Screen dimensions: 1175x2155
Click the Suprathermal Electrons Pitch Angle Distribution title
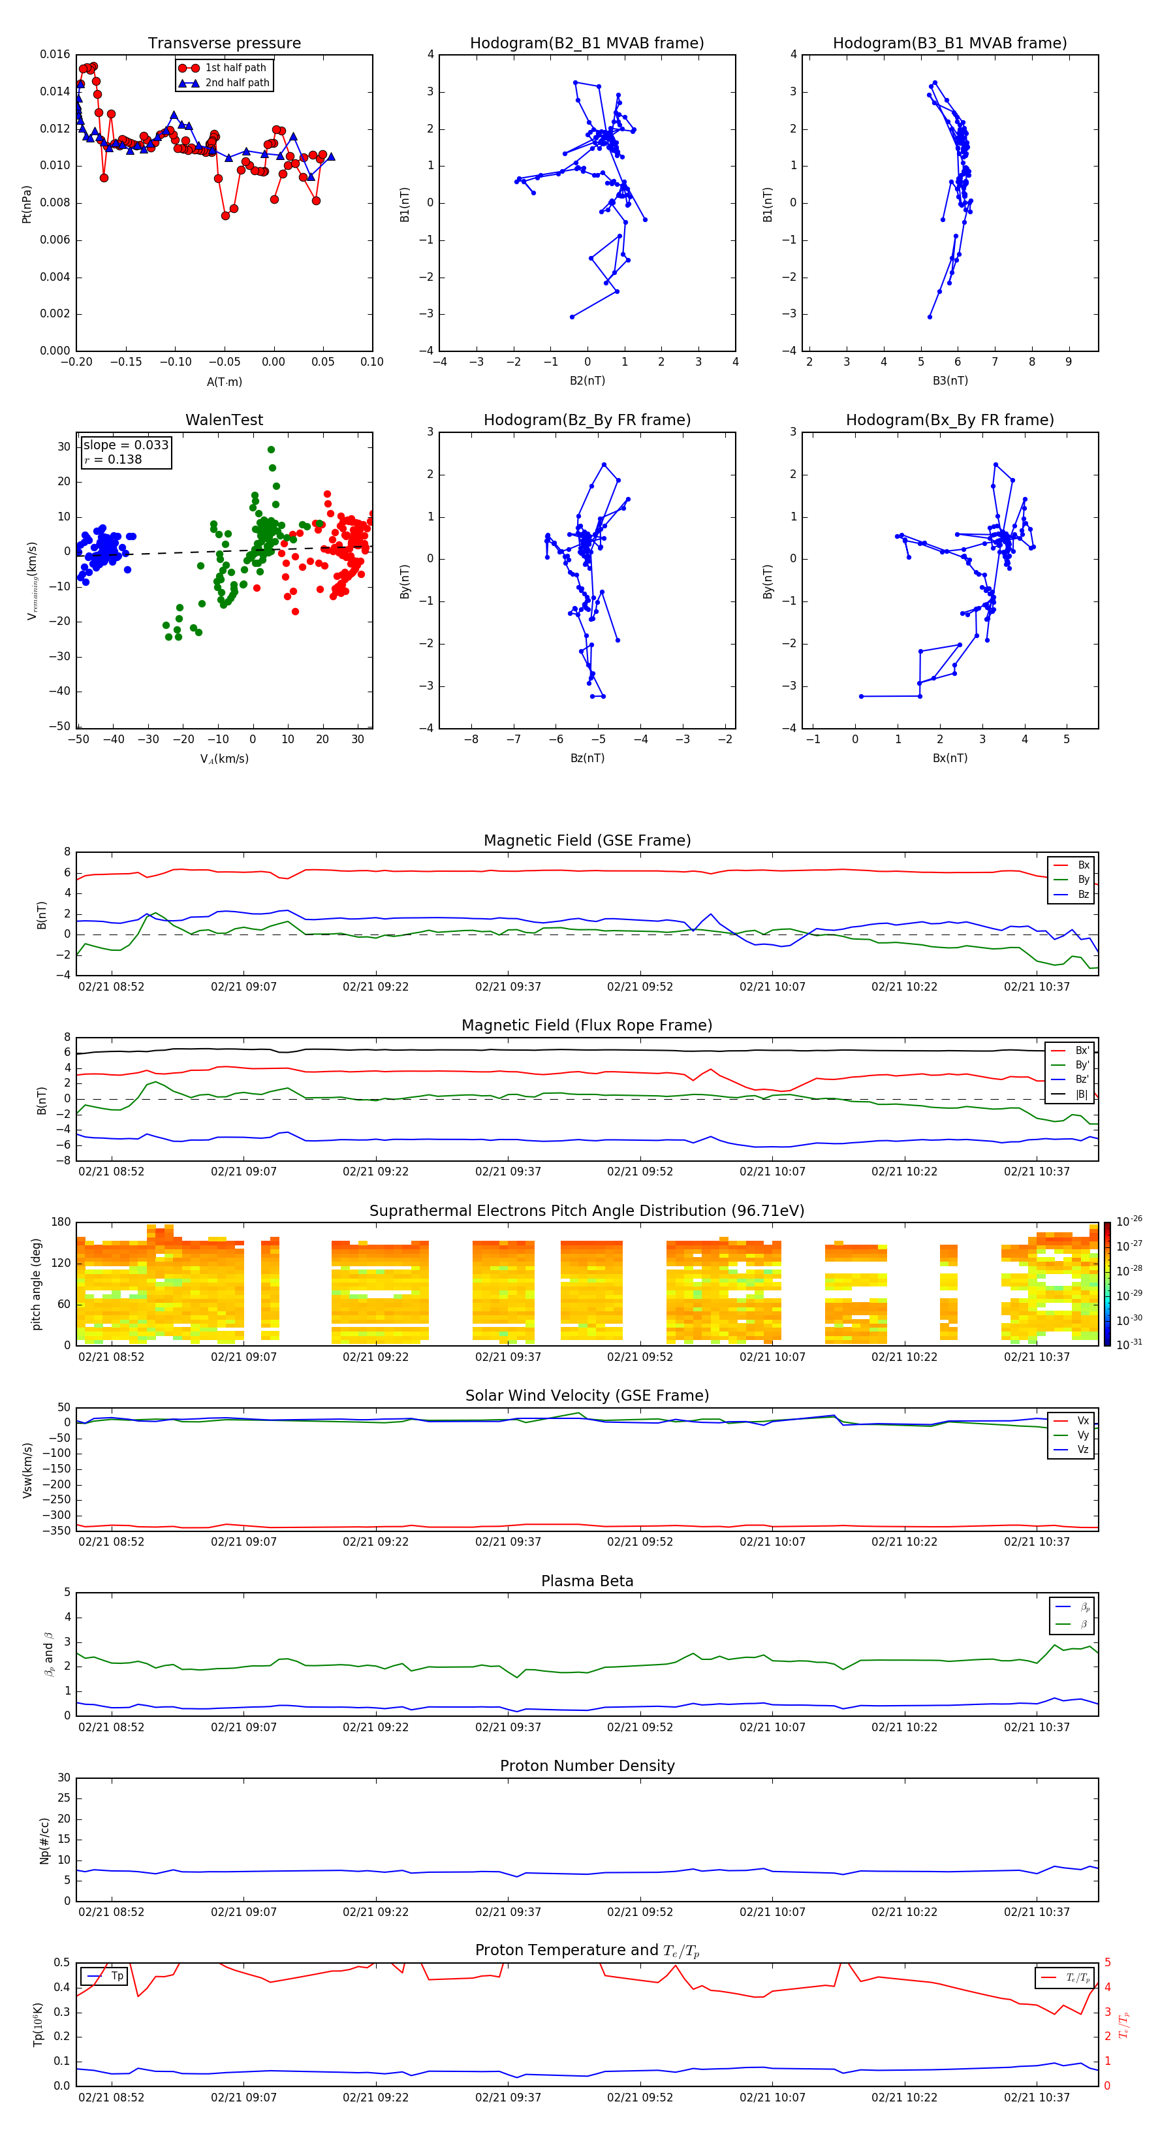coord(587,1211)
